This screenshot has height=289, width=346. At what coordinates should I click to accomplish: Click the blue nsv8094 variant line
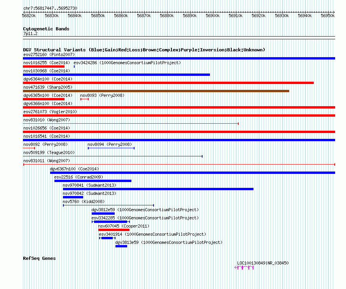111,148
